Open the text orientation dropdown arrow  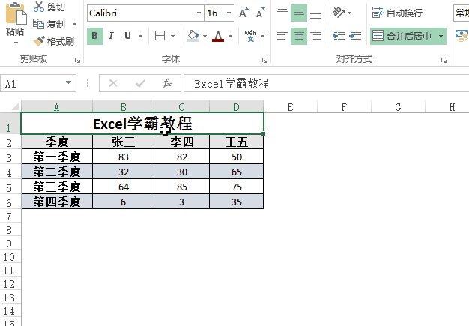pyautogui.click(x=350, y=13)
